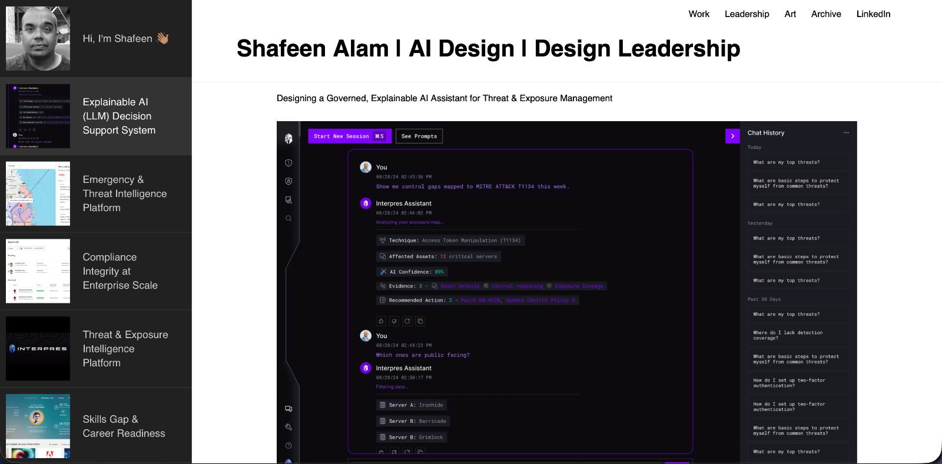This screenshot has height=464, width=942.
Task: Open the chat bubbles sidebar icon
Action: tap(288, 409)
